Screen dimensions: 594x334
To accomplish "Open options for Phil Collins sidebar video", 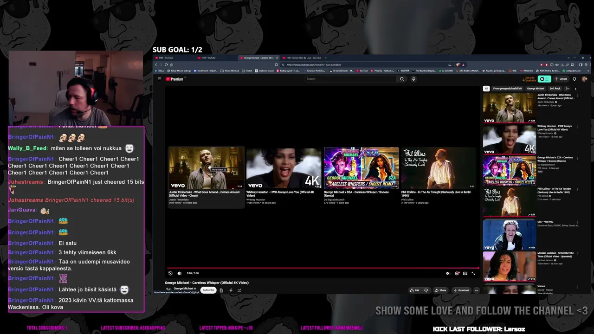I will point(578,190).
